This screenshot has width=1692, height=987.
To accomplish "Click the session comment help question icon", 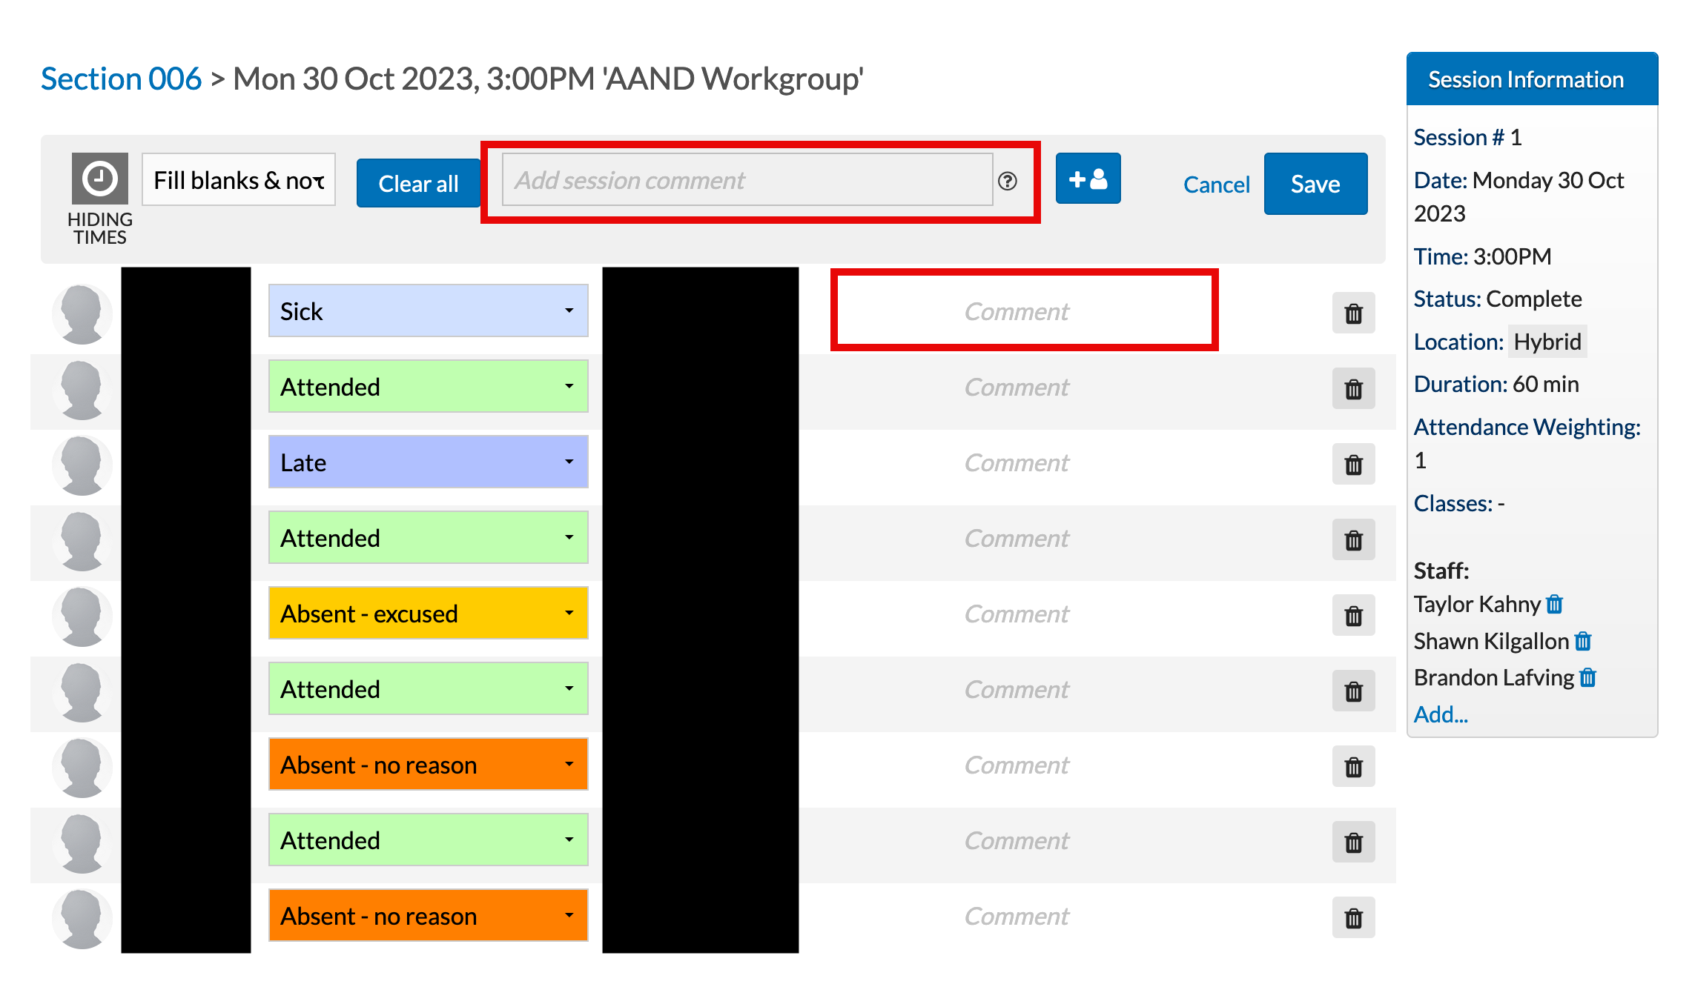I will 1007,181.
